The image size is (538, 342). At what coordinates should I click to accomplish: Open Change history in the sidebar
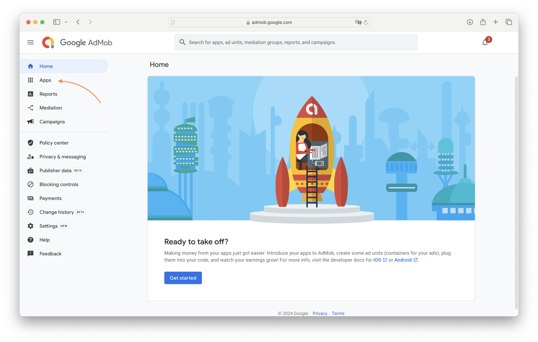(x=64, y=212)
